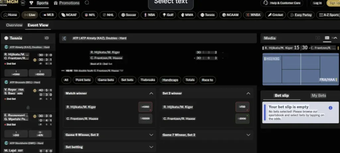Click the tennis court visualization
The width and height of the screenshot is (340, 153).
300,69
